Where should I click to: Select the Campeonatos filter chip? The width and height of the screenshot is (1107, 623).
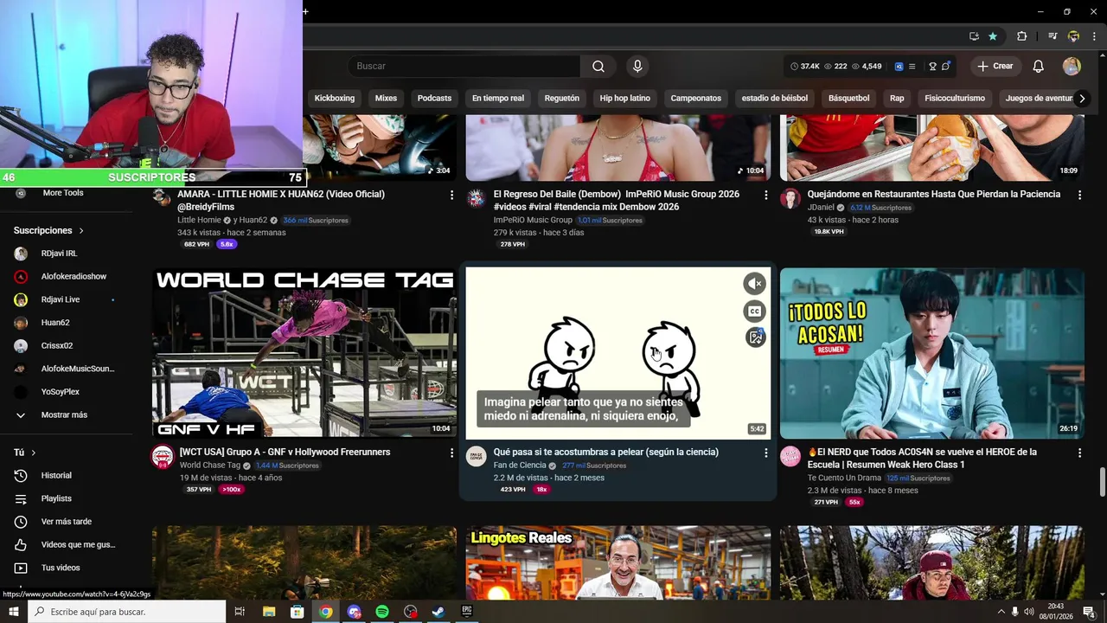696,99
